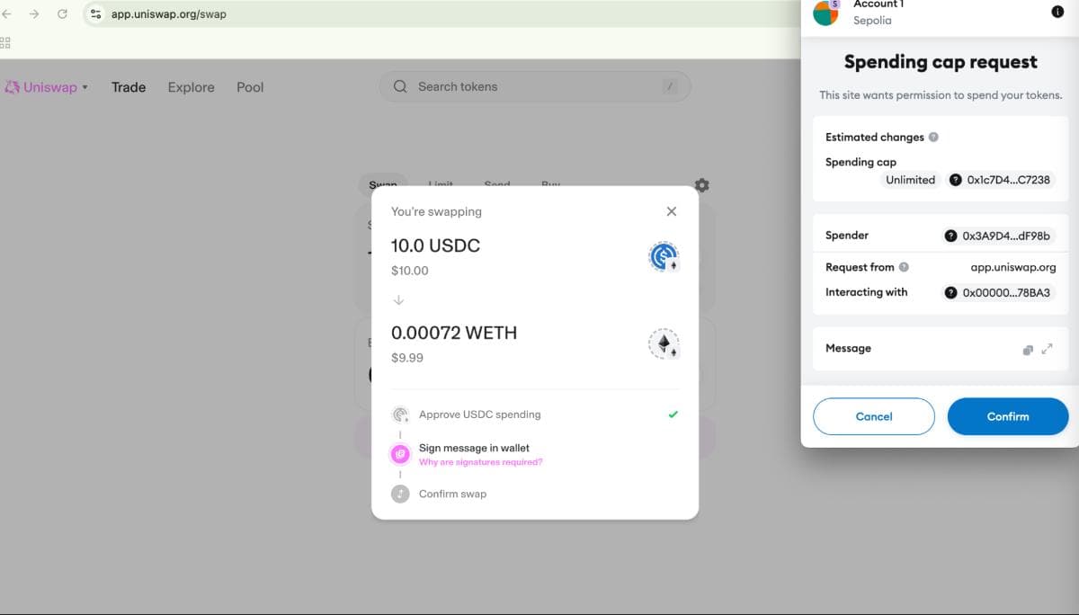This screenshot has height=615, width=1079.
Task: Copy the message using copy icon
Action: point(1028,350)
